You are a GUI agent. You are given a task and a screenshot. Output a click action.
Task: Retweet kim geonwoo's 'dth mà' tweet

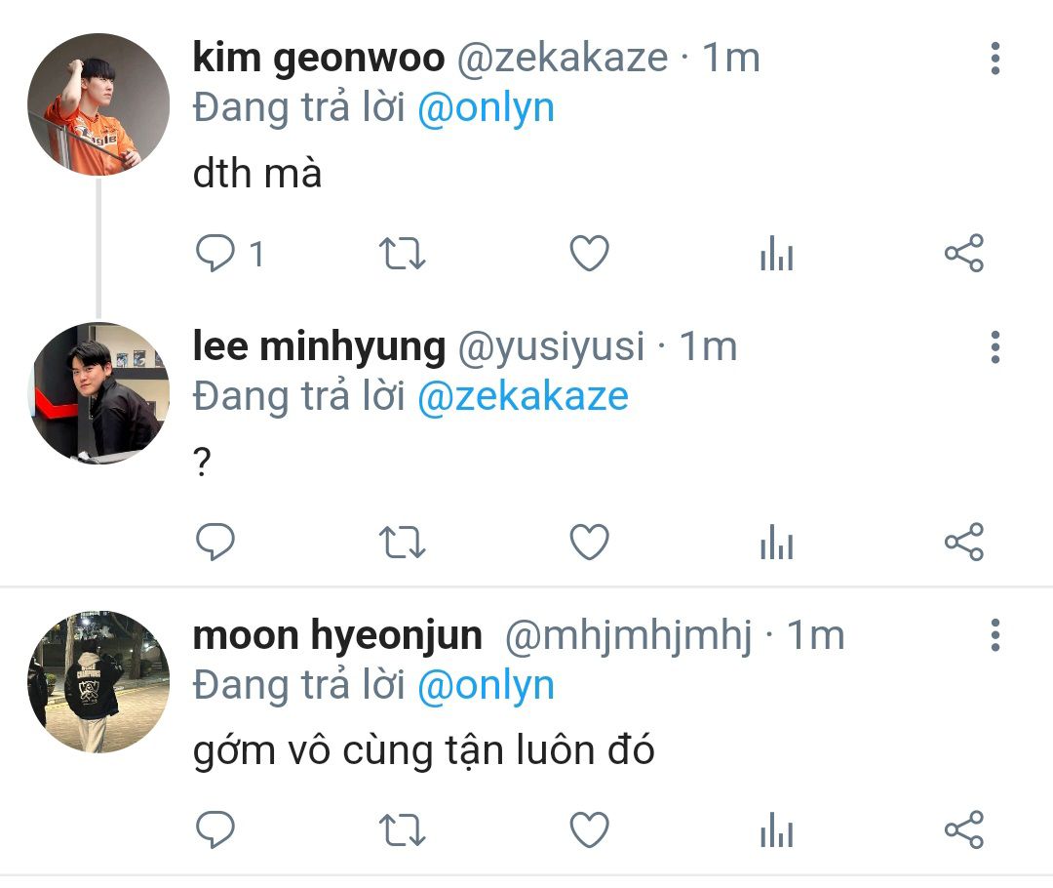pos(403,254)
